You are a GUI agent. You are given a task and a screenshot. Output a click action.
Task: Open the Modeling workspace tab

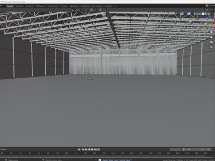(x=19, y=6)
